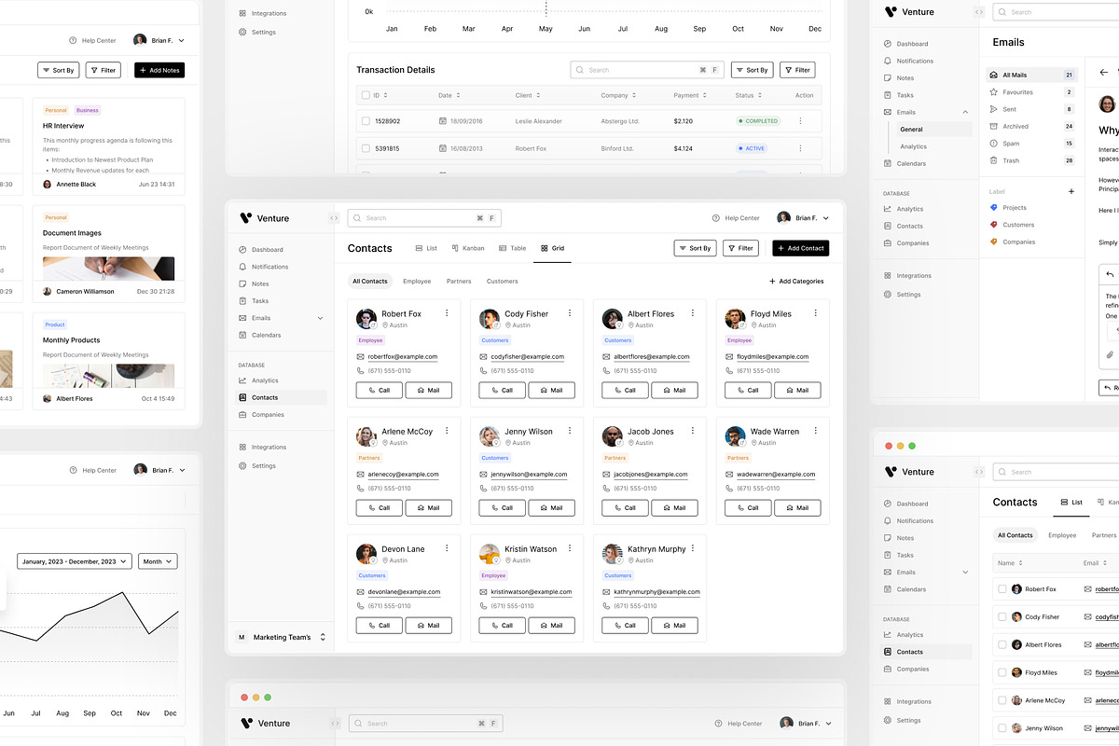Screen dimensions: 1119x746
Task: Focus the Search field in Transaction Details
Action: [647, 70]
